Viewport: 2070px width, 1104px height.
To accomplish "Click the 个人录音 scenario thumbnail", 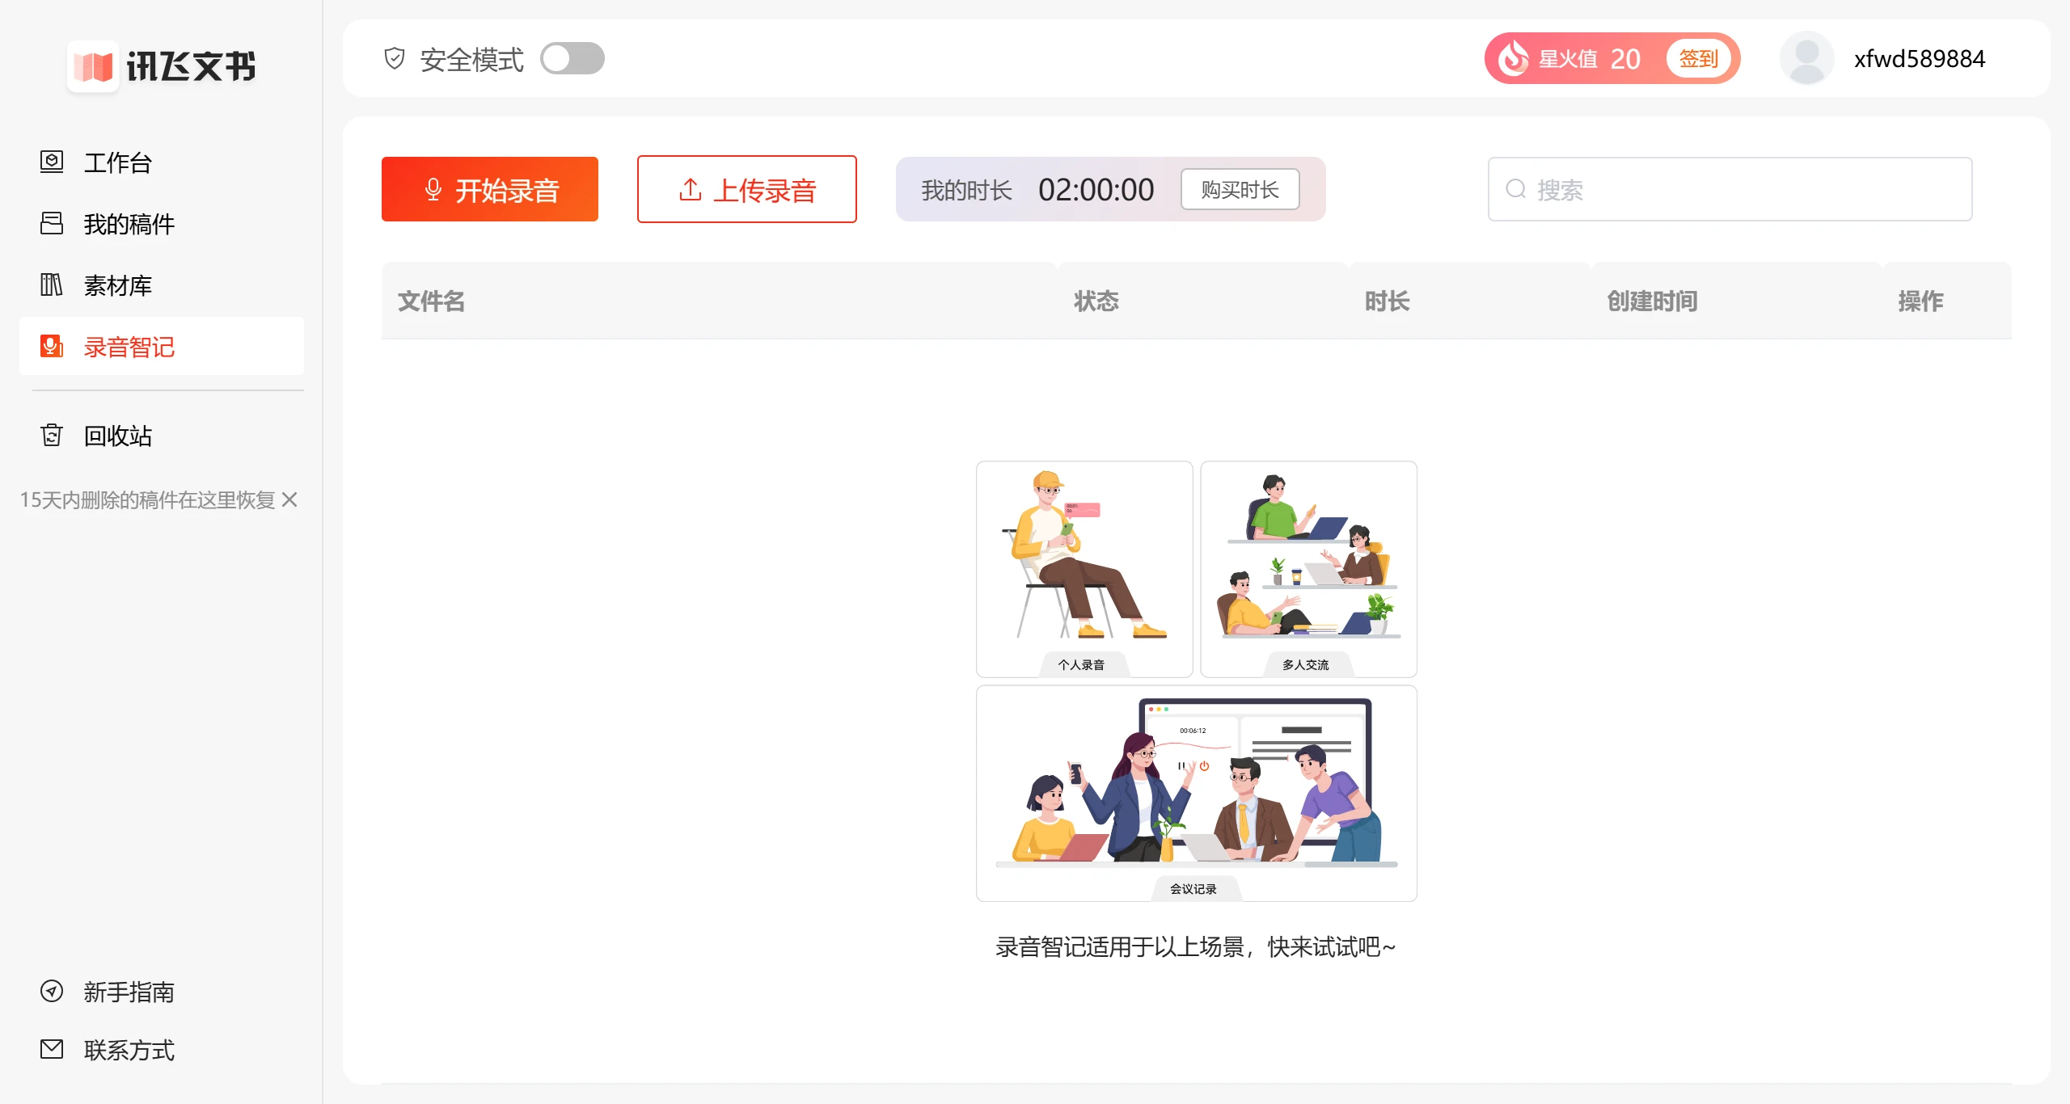I will pyautogui.click(x=1084, y=569).
